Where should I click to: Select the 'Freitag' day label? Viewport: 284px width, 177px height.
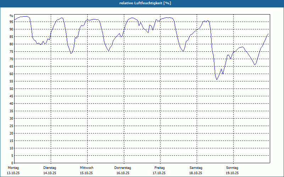point(159,168)
